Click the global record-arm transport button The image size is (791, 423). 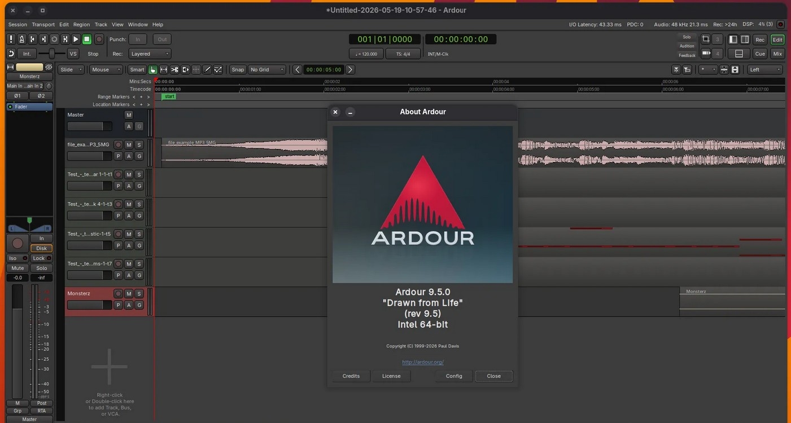tap(99, 39)
